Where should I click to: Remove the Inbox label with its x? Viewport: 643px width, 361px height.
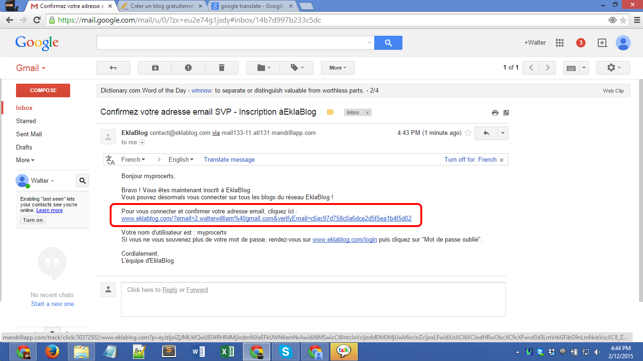[x=368, y=113]
